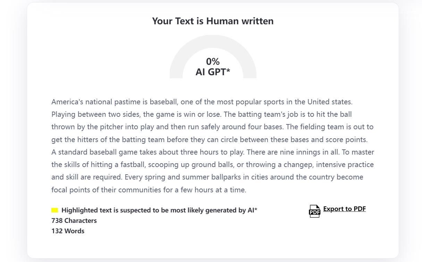422x262 pixels.
Task: Click the yellow highlight legend swatch
Action: pyautogui.click(x=54, y=210)
